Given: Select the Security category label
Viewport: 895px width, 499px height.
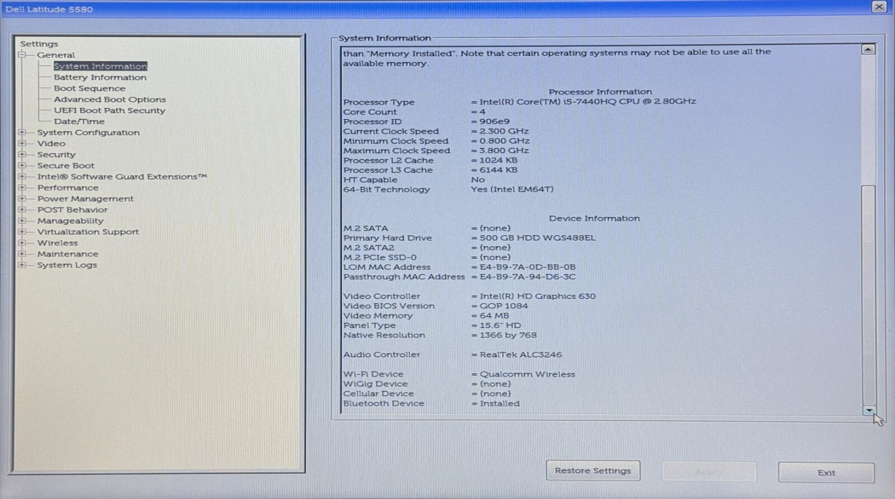Looking at the screenshot, I should point(56,154).
